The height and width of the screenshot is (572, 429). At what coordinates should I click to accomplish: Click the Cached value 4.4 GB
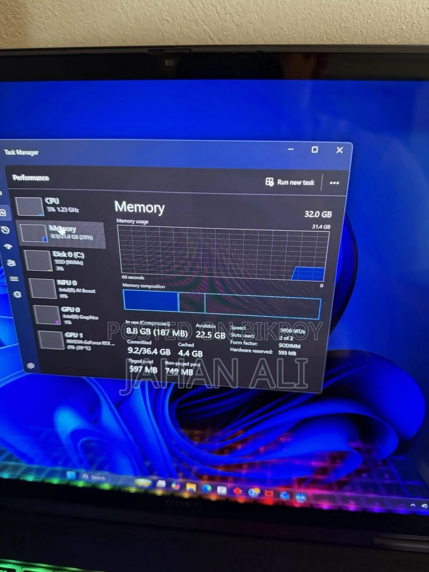190,354
